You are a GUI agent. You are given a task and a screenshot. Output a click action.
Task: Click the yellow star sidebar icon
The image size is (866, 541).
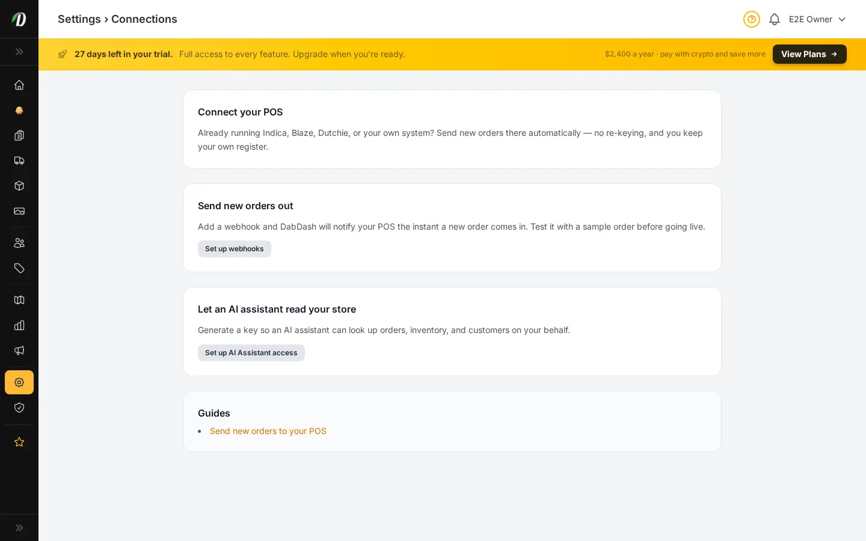19,442
